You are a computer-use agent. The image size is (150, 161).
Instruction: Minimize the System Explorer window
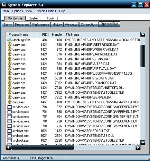point(134,5)
